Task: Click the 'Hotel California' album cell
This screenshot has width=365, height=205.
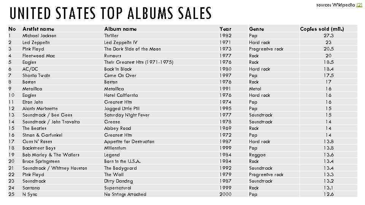Action: 121,95
